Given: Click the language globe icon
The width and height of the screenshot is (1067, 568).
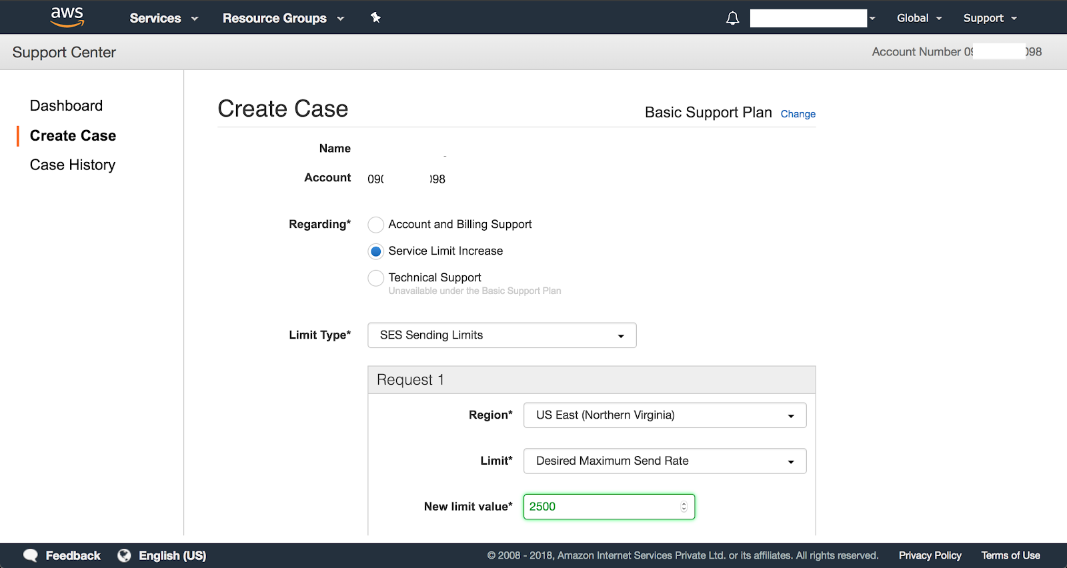Looking at the screenshot, I should pos(124,555).
